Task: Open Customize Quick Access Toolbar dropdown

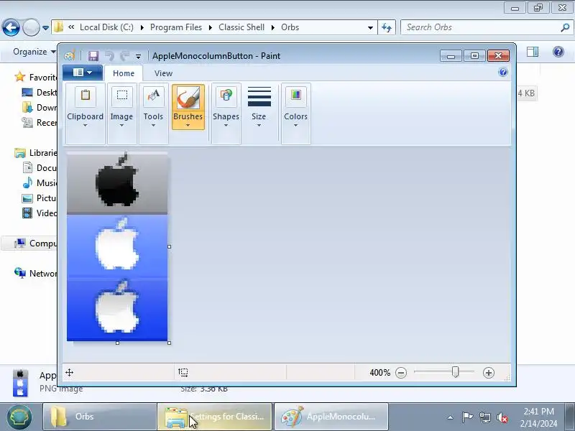Action: pos(138,57)
